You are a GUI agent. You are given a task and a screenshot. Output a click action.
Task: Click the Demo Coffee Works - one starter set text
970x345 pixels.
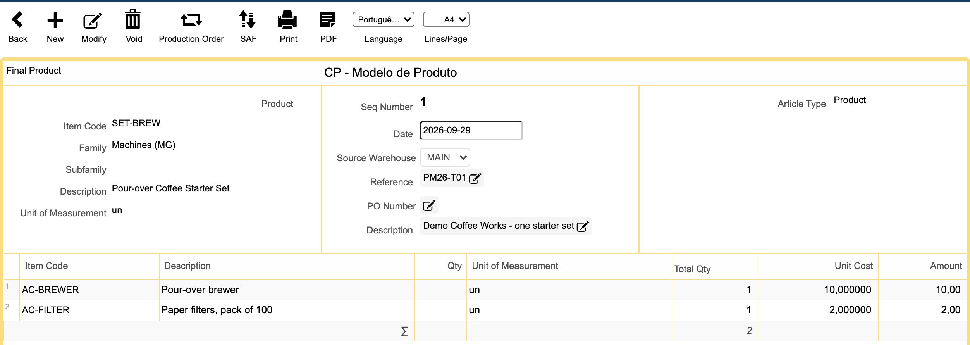(499, 226)
